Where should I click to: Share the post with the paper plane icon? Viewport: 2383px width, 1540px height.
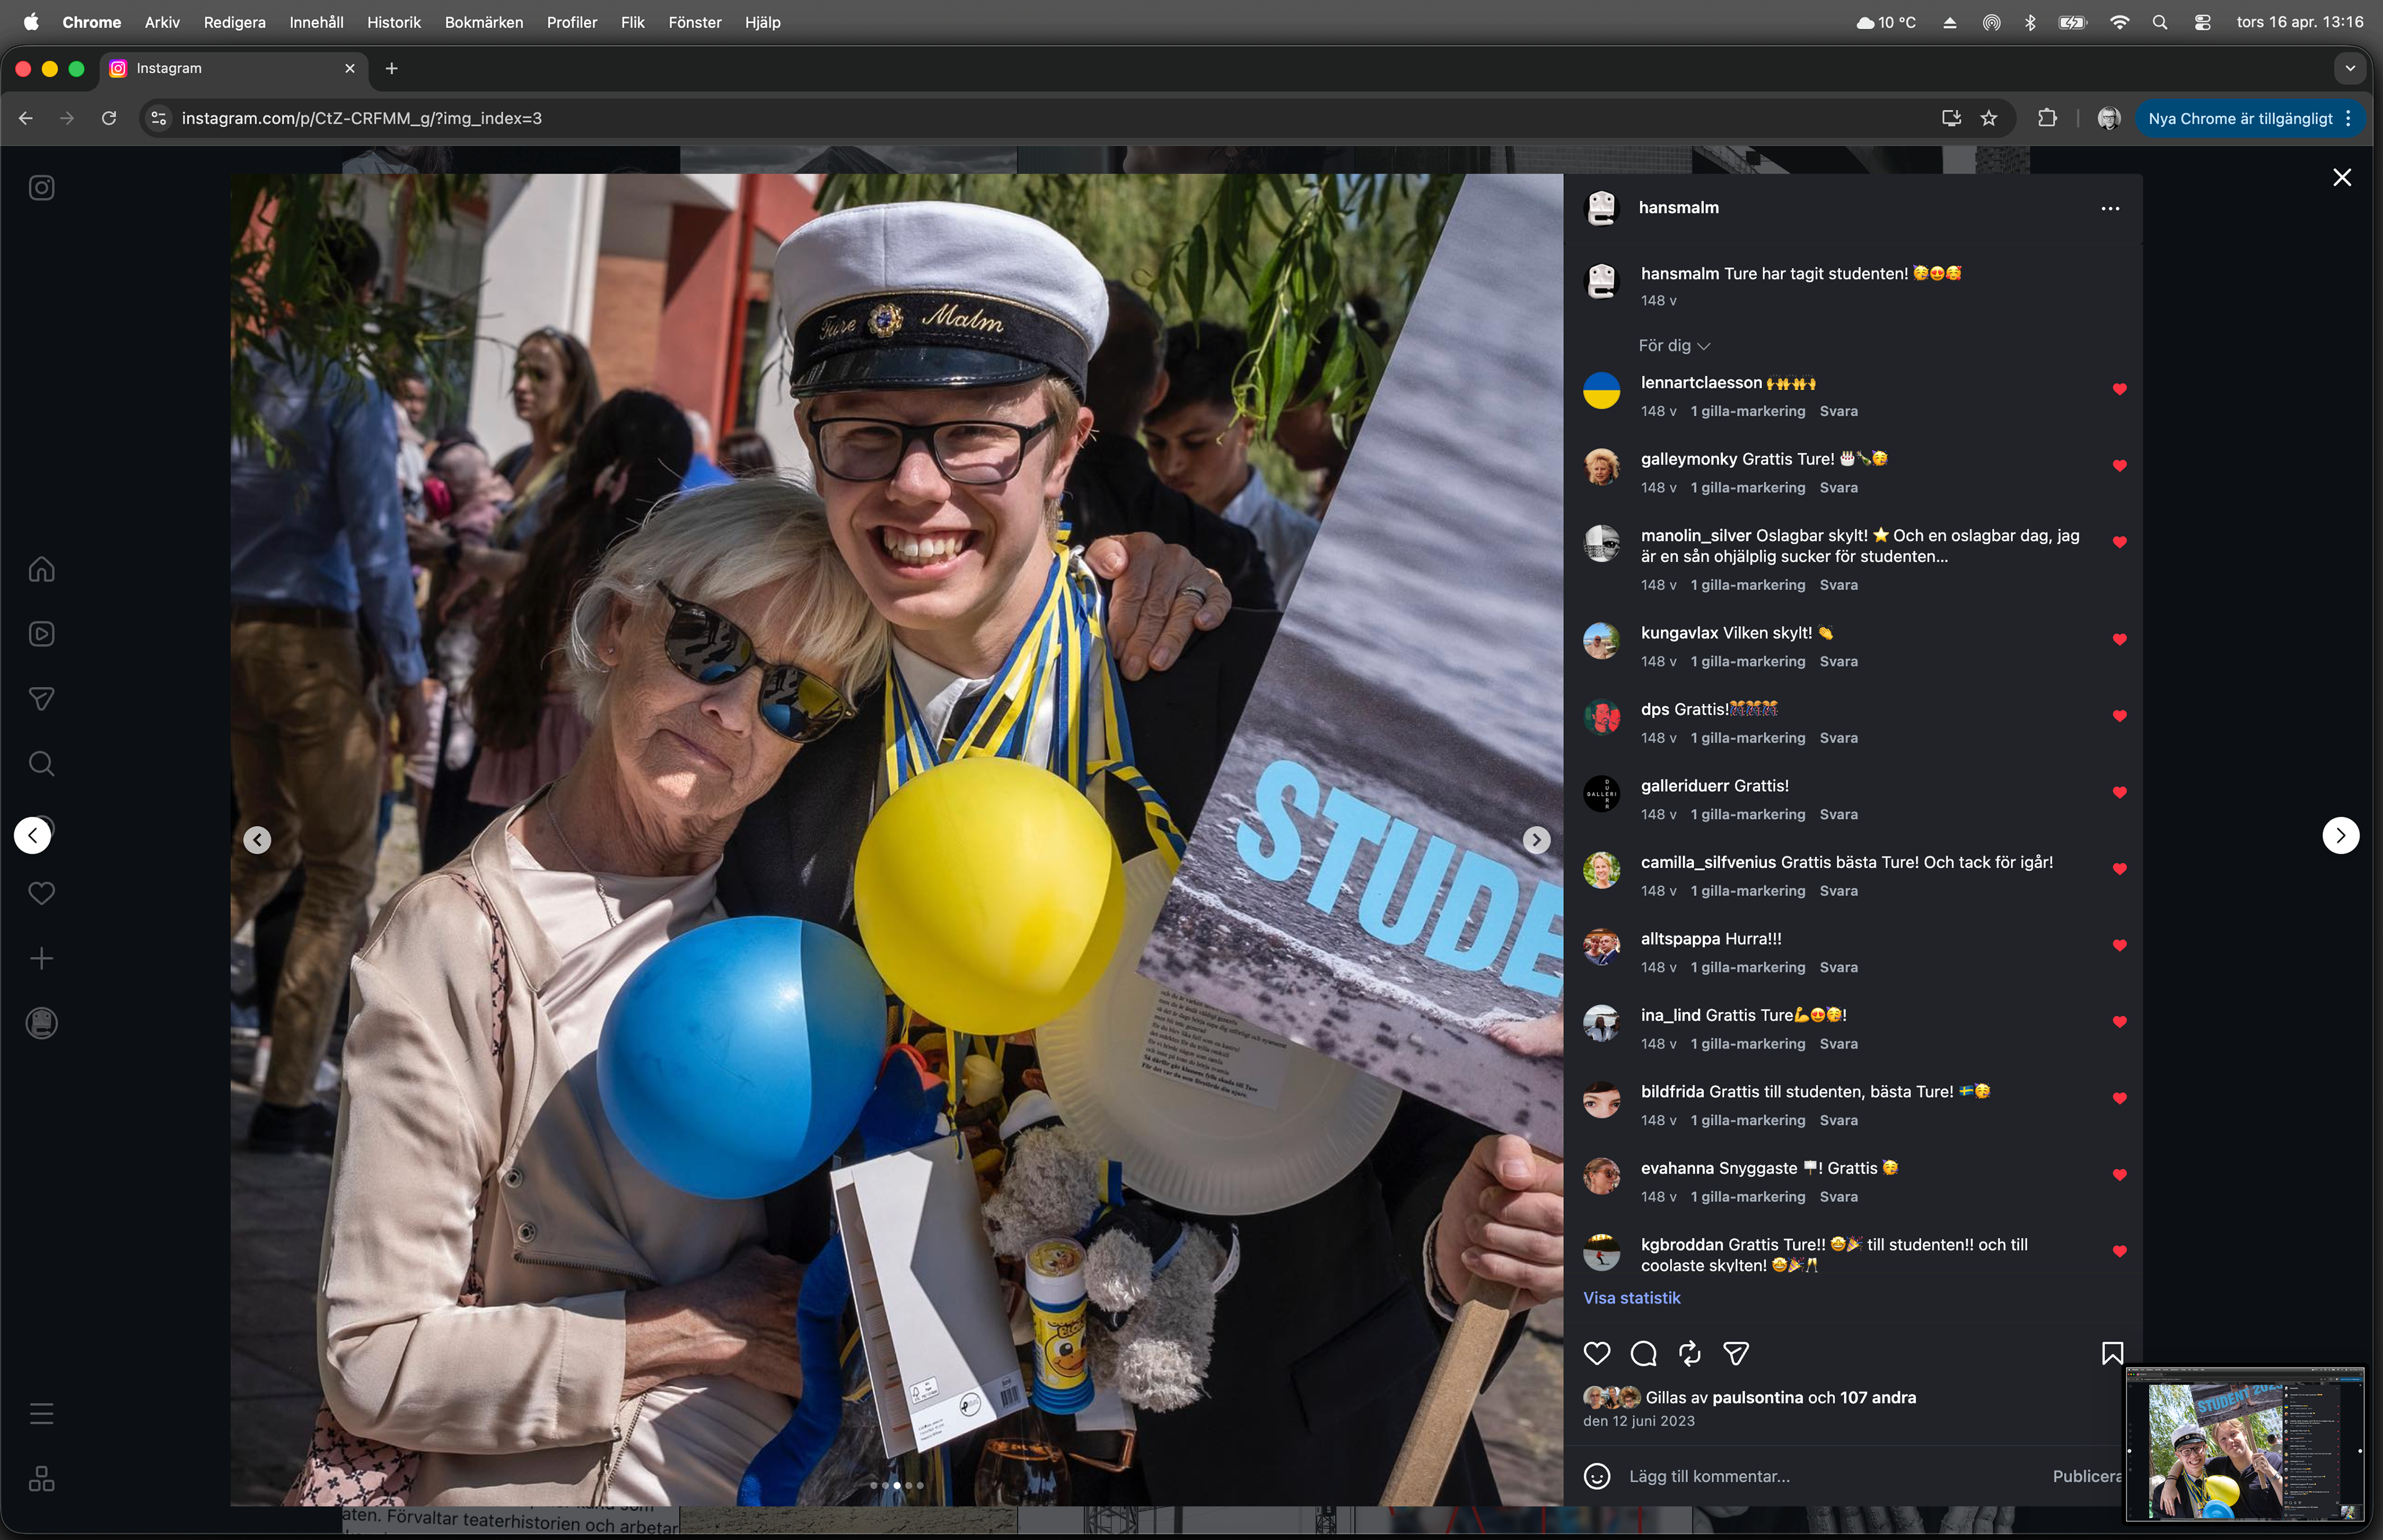(1736, 1353)
